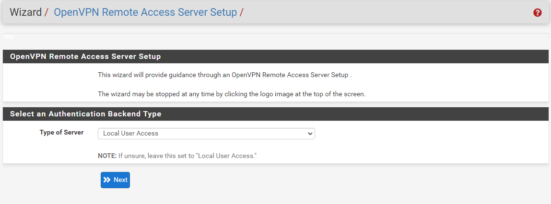The image size is (551, 204).
Task: Click the Select an Authentication Backend Type header
Action: click(x=275, y=114)
